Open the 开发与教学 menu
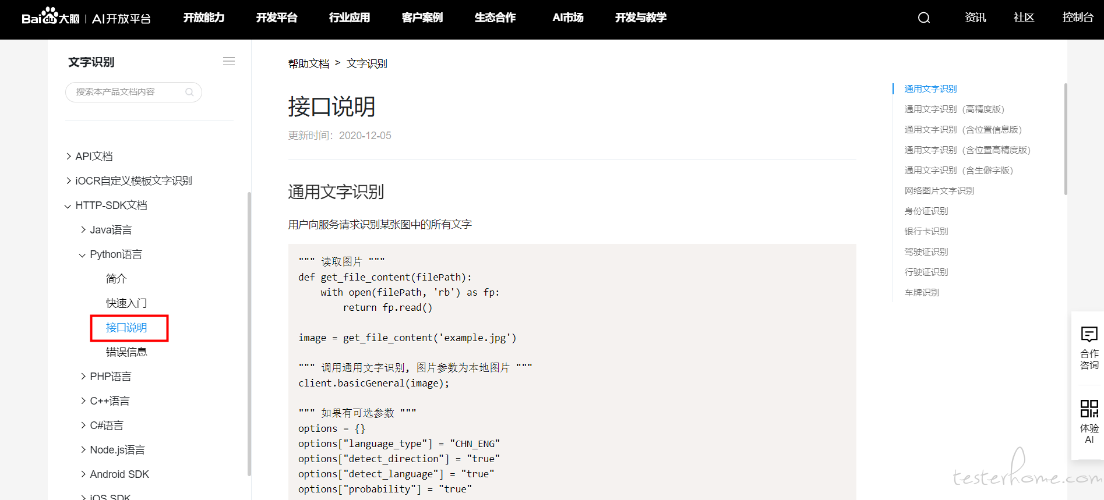Image resolution: width=1104 pixels, height=500 pixels. 641,17
